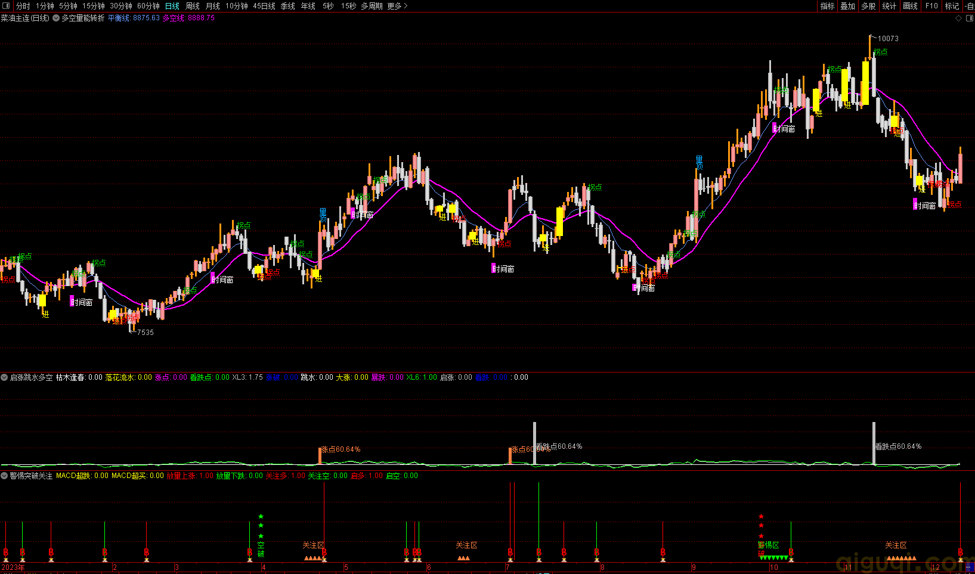
Task: Click the 叠加 overlay button
Action: tap(848, 6)
